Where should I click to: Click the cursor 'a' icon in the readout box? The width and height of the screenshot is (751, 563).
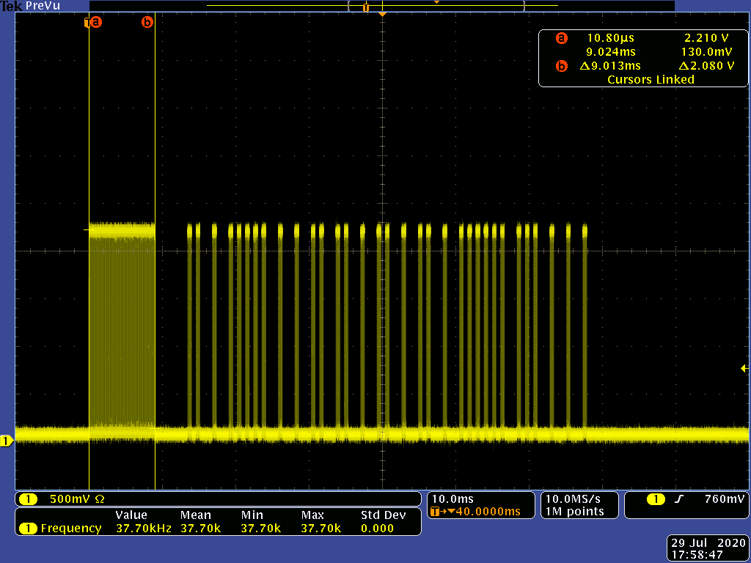[561, 38]
